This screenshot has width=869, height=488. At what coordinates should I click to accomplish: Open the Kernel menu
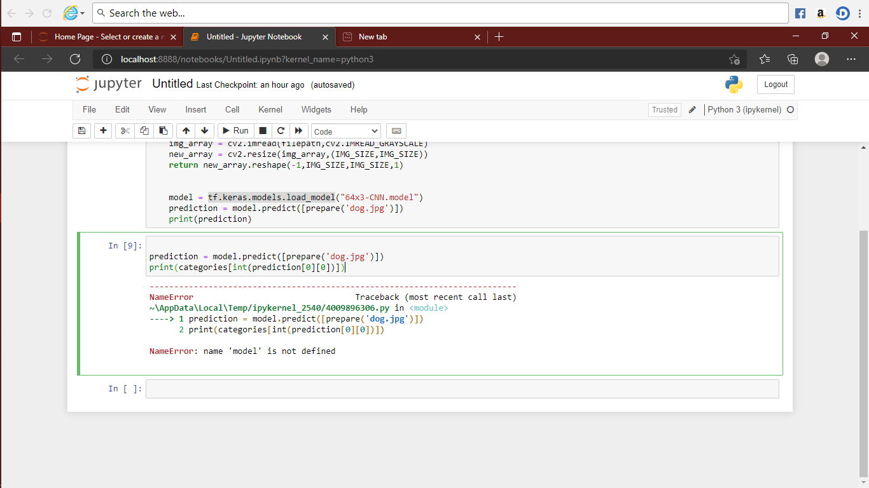[270, 109]
